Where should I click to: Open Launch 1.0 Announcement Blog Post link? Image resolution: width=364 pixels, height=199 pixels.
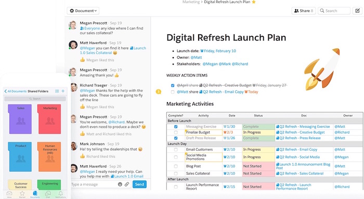pos(303,166)
